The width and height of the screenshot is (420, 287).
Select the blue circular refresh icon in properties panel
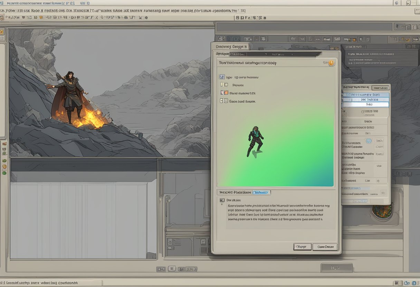point(369,141)
